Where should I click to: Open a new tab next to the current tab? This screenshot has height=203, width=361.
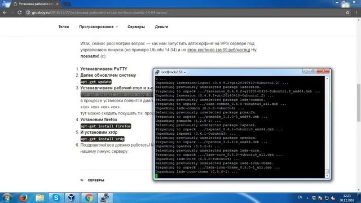coord(67,4)
